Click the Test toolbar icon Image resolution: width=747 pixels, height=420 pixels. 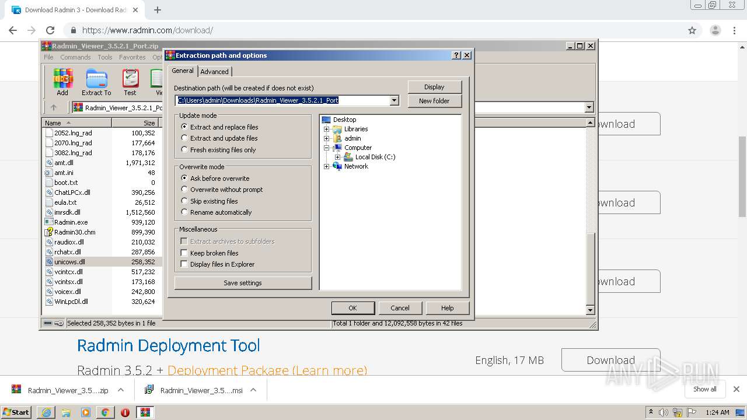click(130, 82)
